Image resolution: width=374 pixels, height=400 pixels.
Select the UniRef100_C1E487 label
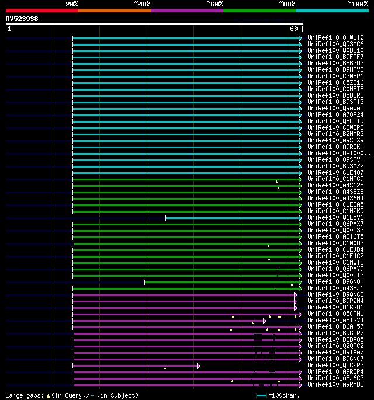pos(335,173)
